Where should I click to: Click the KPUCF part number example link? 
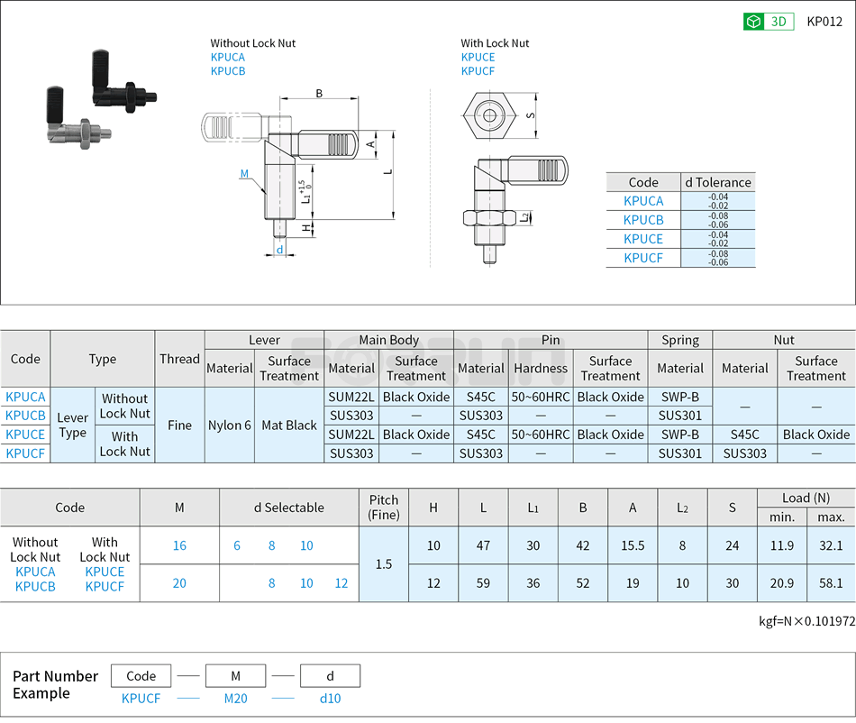[140, 699]
